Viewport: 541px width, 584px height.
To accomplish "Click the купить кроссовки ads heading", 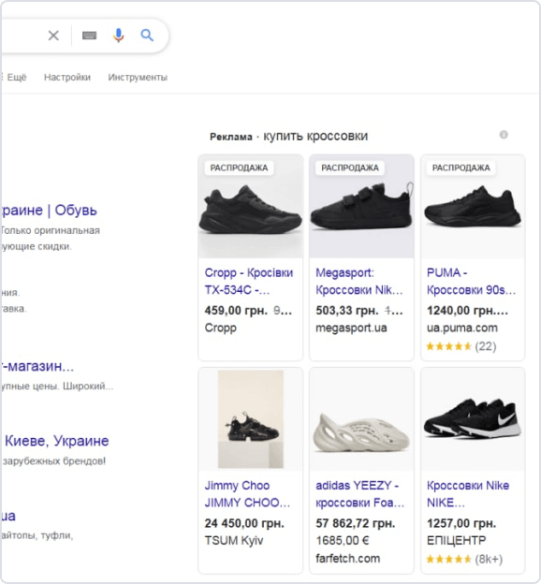I will (x=315, y=137).
